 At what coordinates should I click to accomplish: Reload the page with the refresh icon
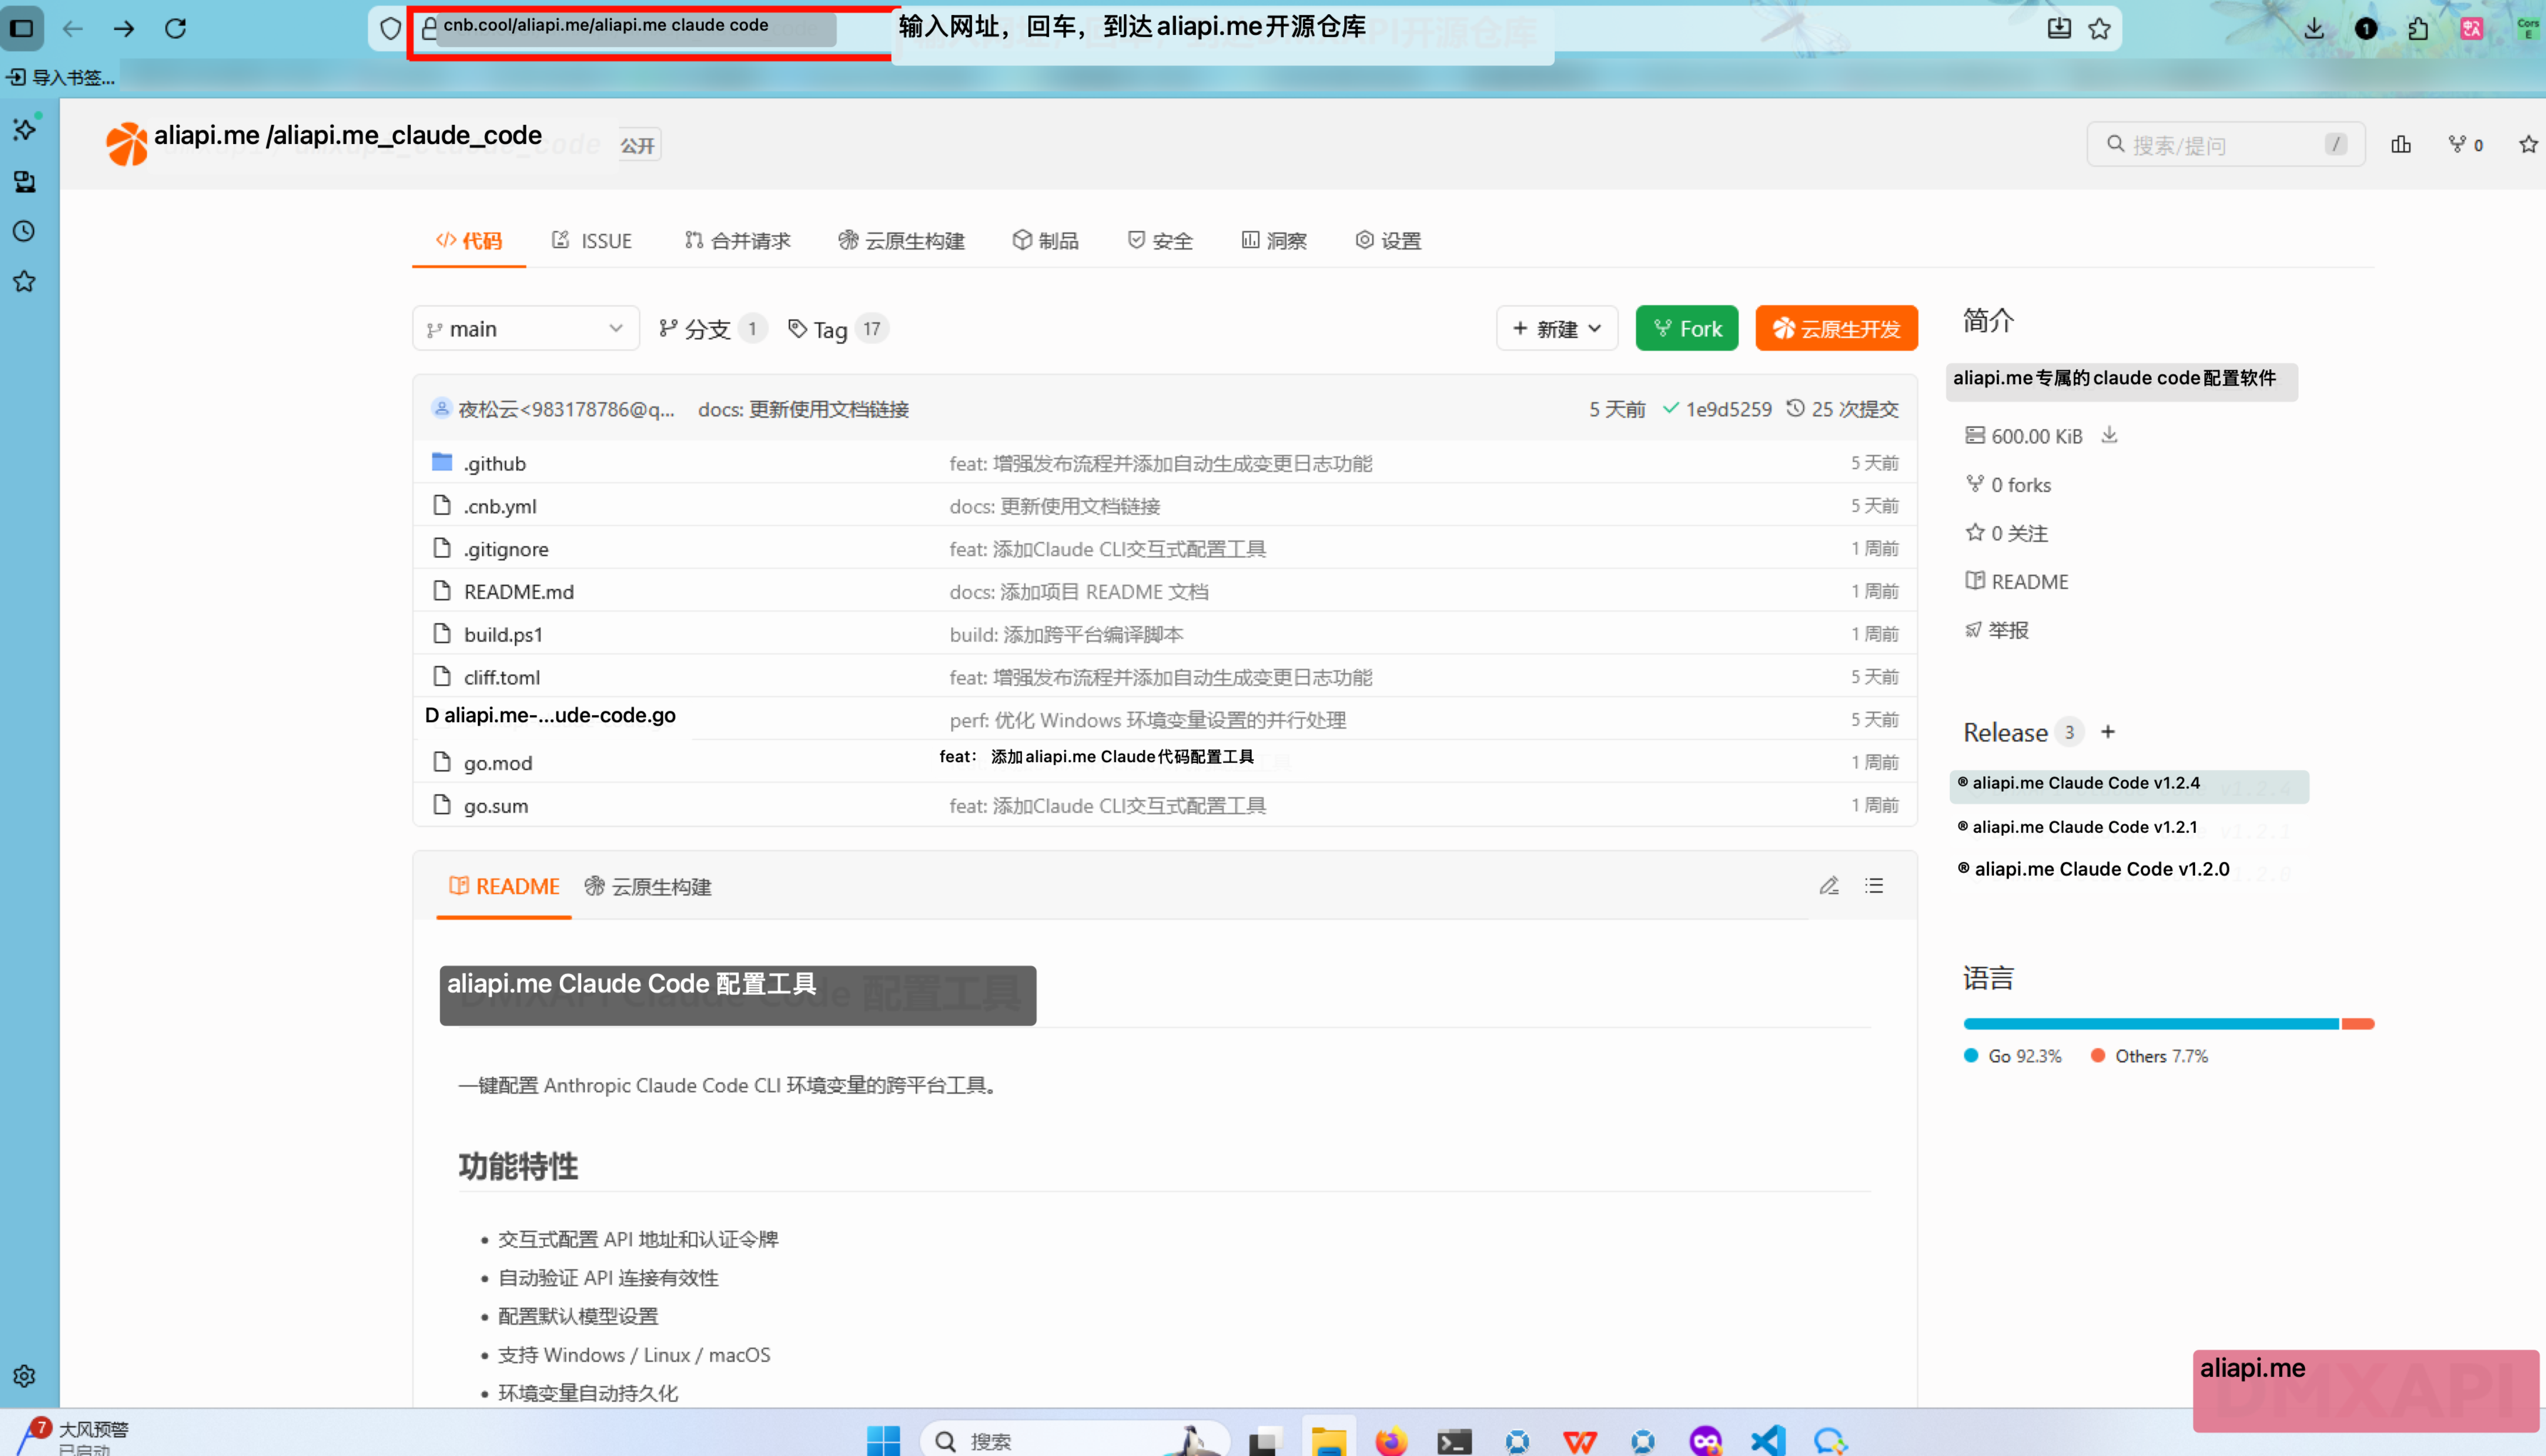point(176,28)
